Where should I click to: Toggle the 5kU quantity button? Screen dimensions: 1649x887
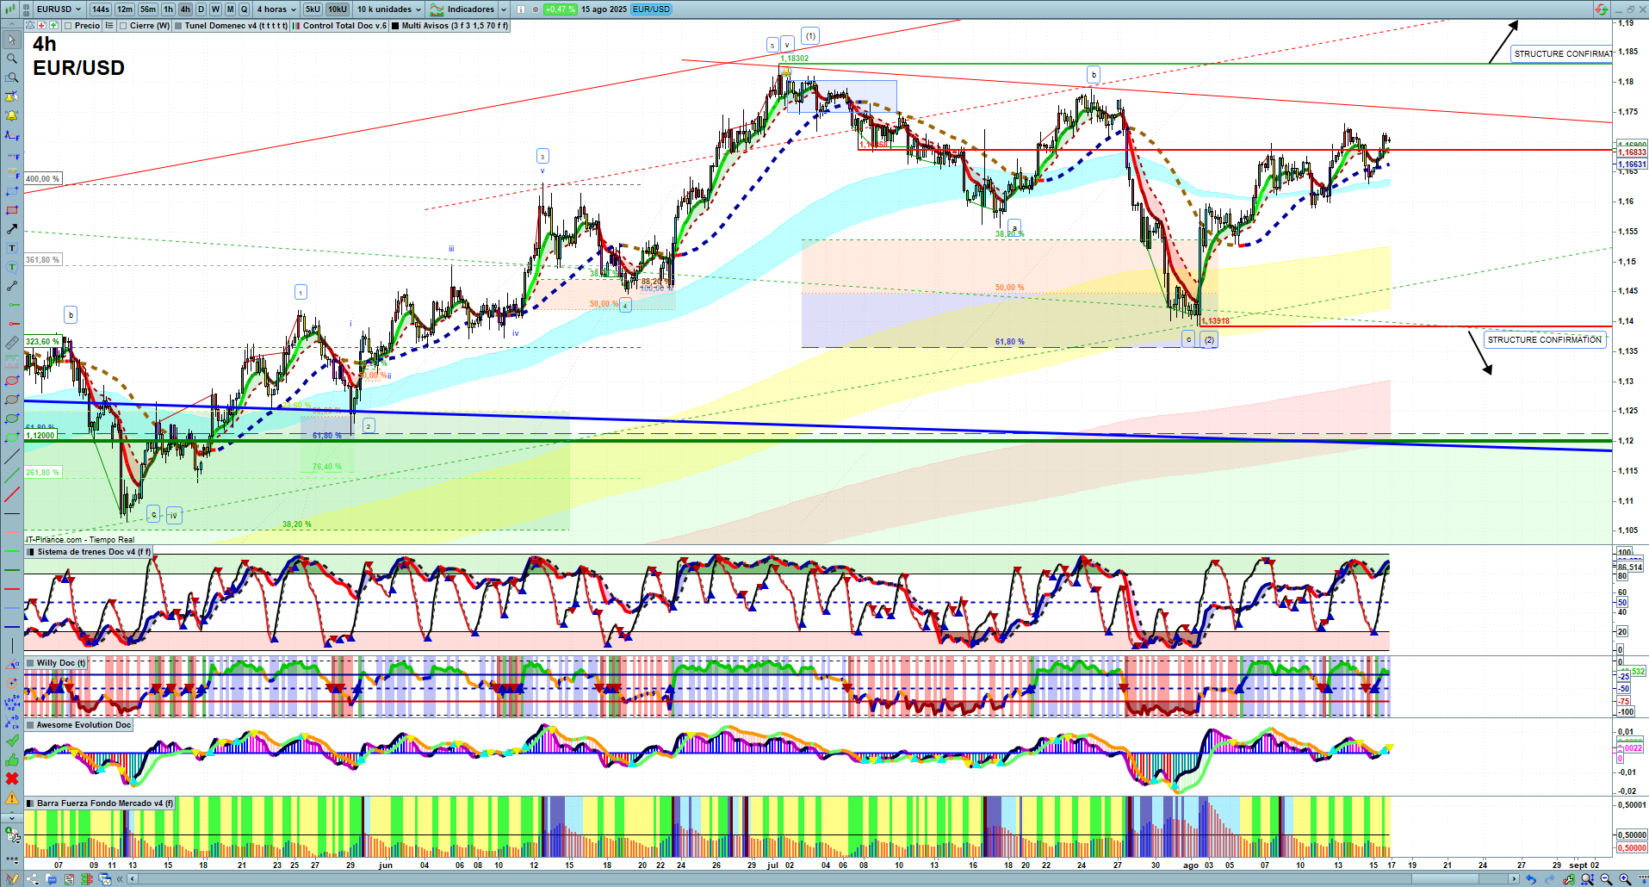(x=313, y=9)
